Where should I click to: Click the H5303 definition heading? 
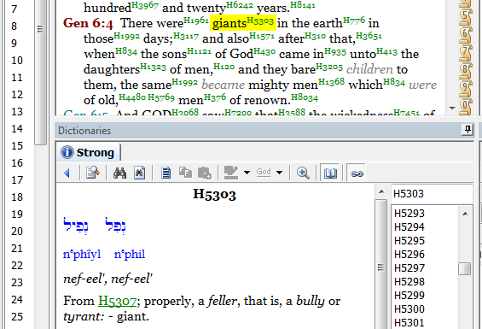214,195
